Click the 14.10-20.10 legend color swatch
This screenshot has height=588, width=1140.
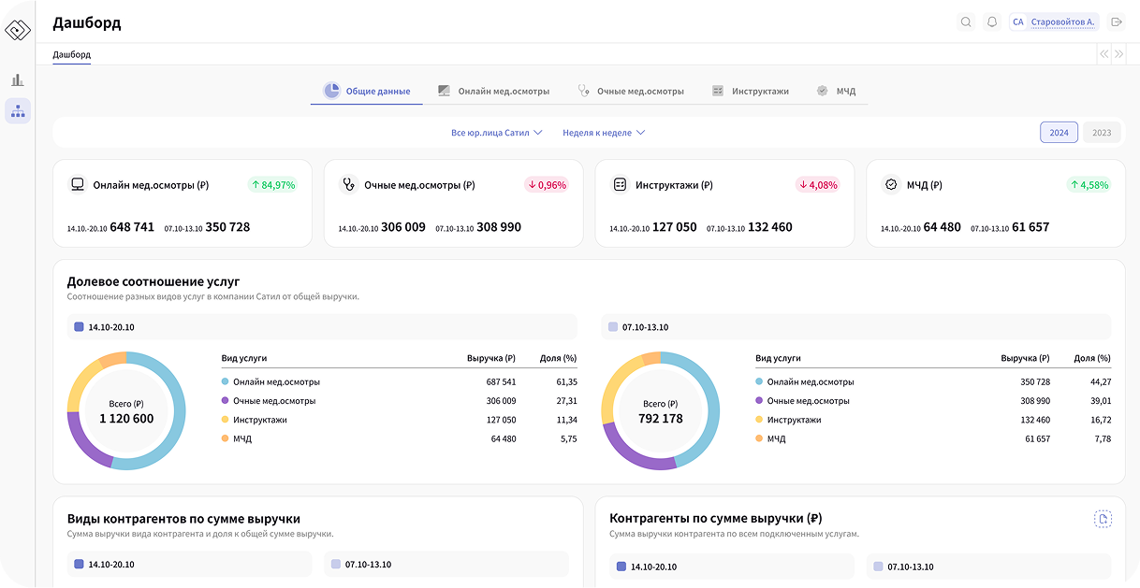(79, 327)
